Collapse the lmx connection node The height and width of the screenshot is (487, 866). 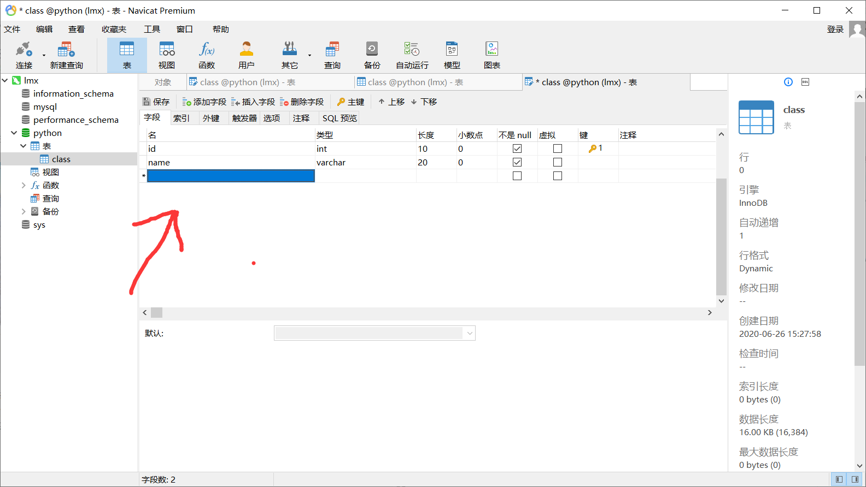coord(5,80)
